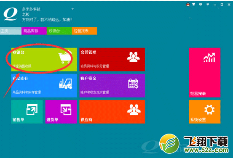Expand the 多米多科技 account dropdown arrow
Screen dimensions: 233x158
72,9
